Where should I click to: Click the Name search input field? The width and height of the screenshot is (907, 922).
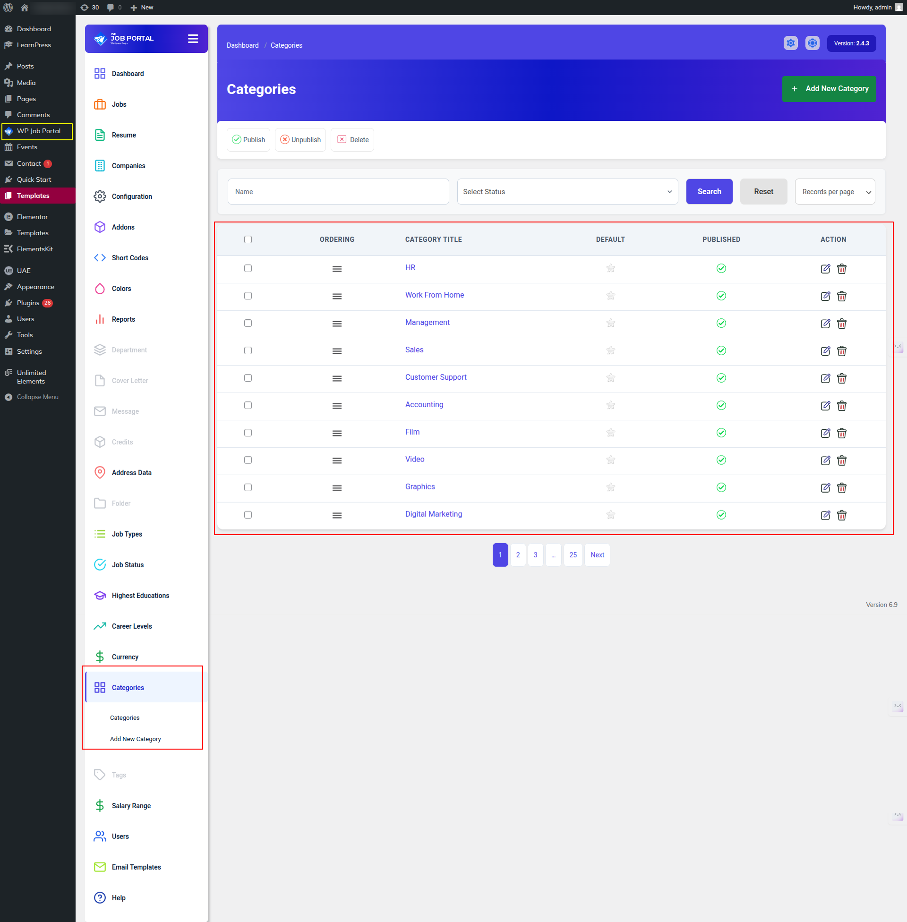338,191
